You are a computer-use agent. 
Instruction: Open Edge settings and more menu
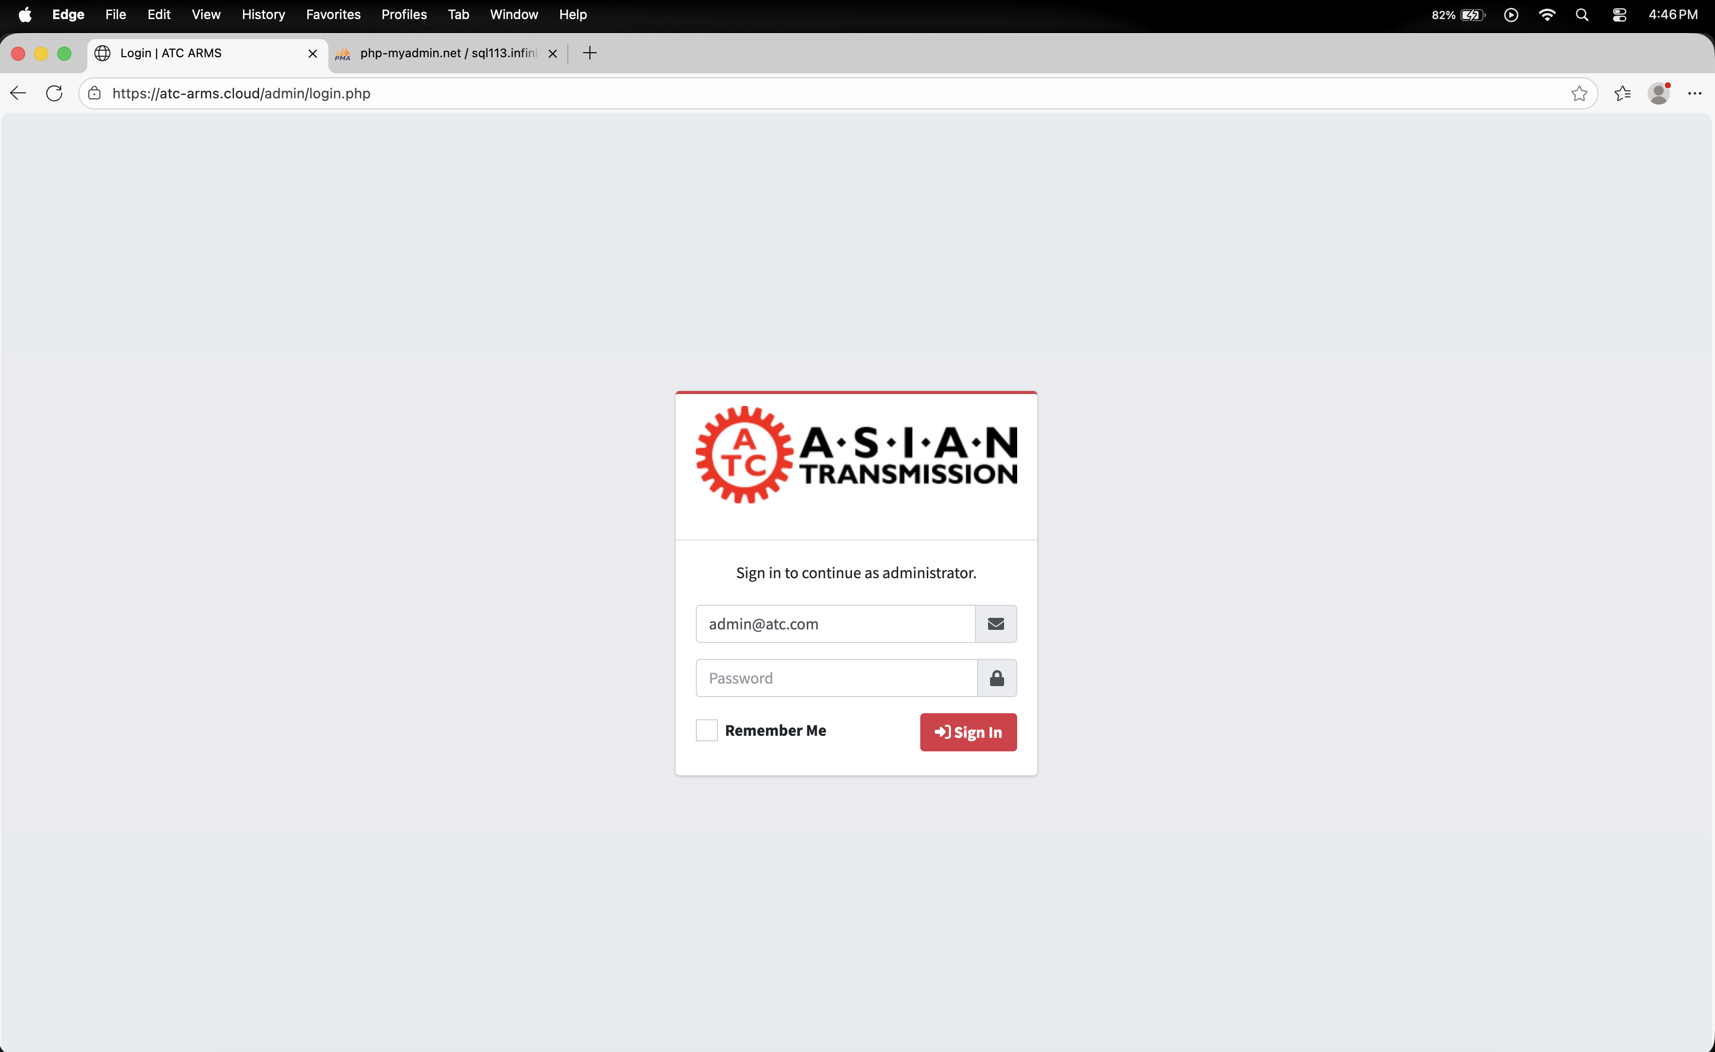(1694, 93)
